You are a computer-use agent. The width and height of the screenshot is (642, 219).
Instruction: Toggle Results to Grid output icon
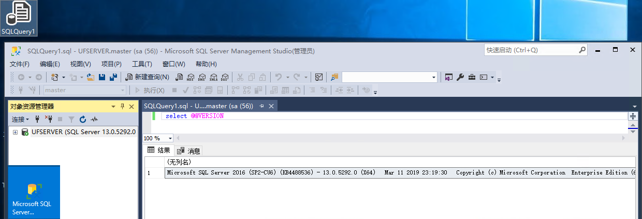click(285, 90)
